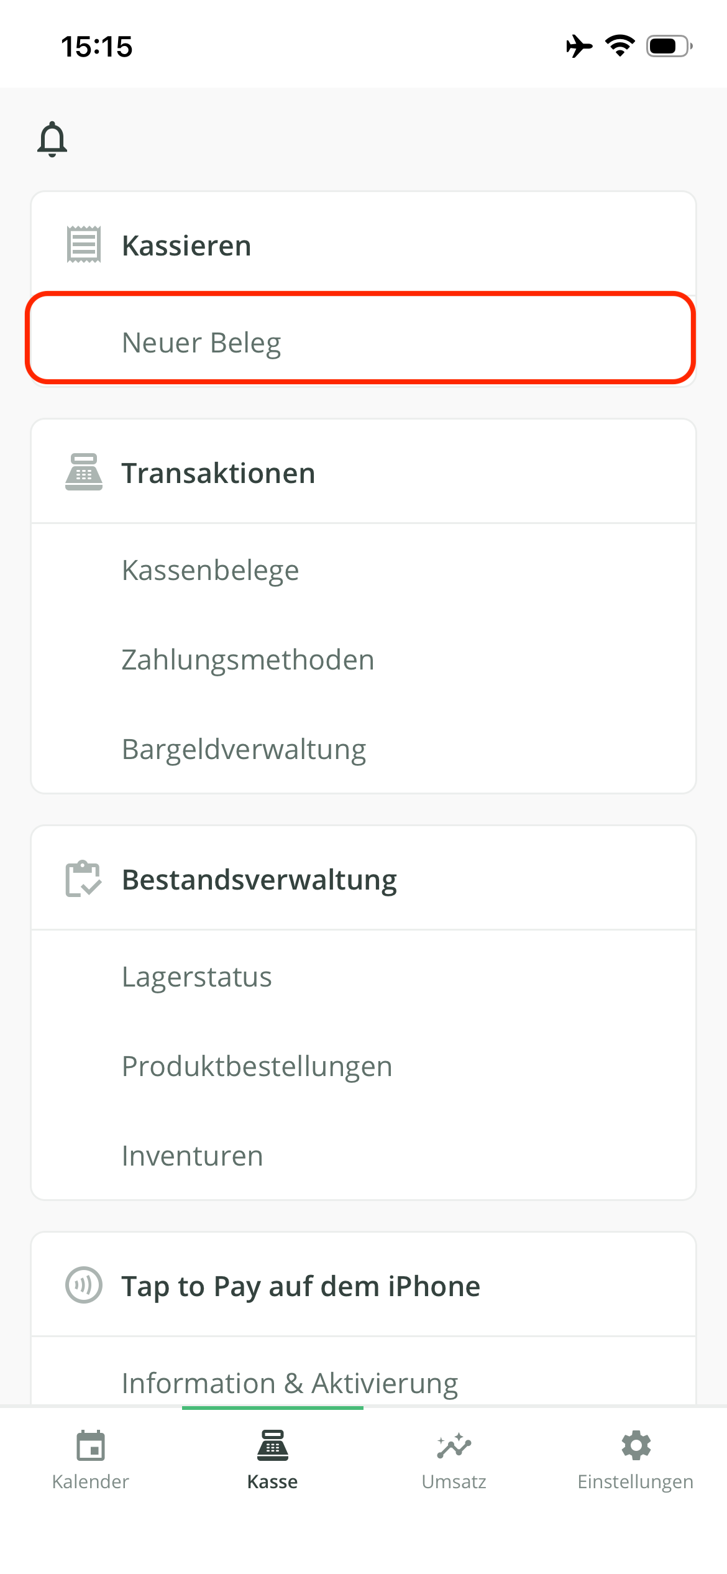Switch to the Kasse tab
This screenshot has width=727, height=1574.
272,1461
